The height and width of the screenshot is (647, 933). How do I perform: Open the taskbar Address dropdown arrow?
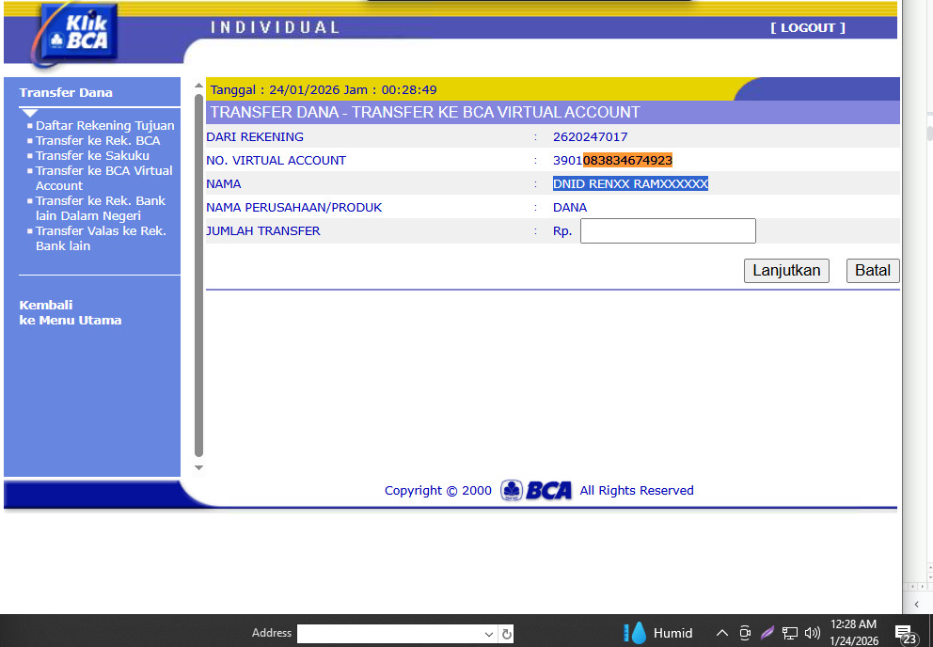488,634
